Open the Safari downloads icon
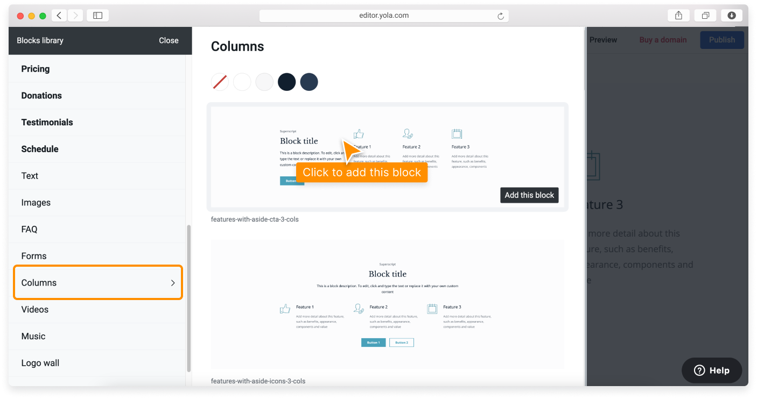757x399 pixels. pos(732,16)
